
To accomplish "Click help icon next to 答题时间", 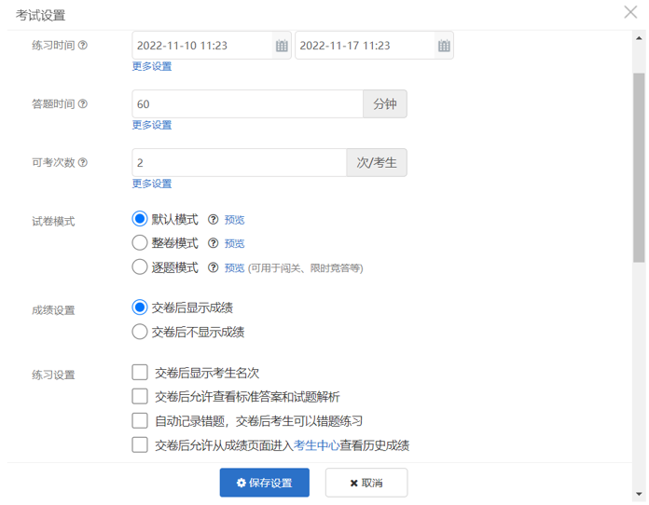I will click(x=83, y=104).
